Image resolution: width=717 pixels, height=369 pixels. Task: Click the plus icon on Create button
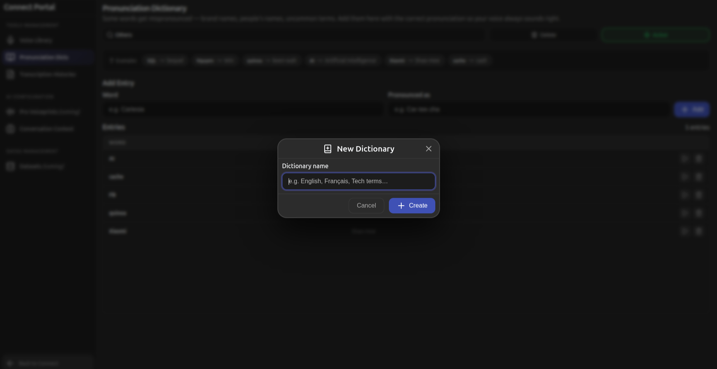pos(401,206)
